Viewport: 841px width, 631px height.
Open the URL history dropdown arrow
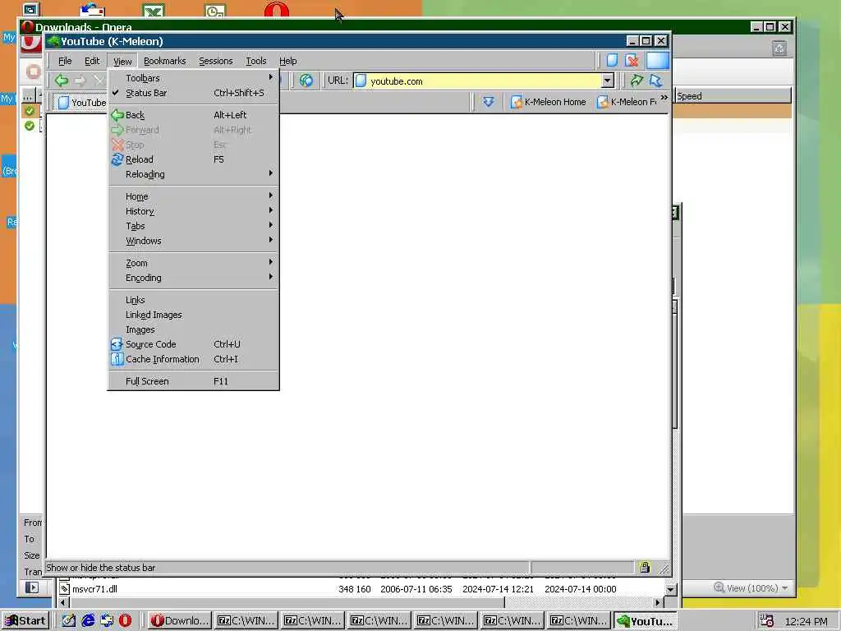pyautogui.click(x=607, y=81)
